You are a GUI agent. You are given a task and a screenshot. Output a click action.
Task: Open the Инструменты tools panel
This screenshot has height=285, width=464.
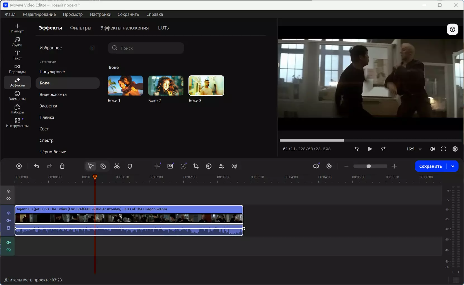[17, 123]
